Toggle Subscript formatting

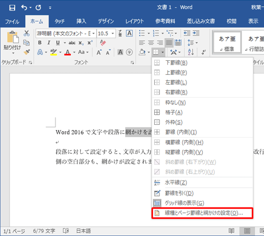(x=81, y=43)
